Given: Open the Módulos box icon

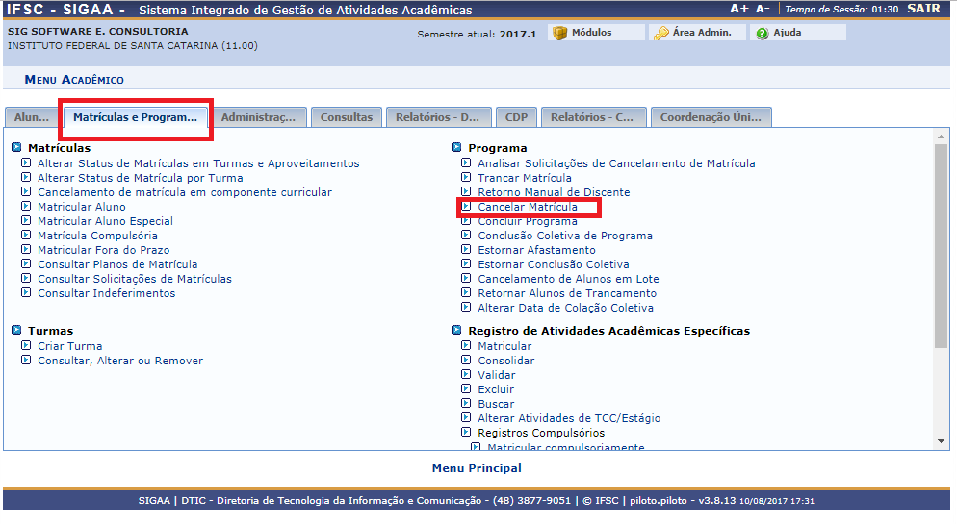Looking at the screenshot, I should click(560, 33).
